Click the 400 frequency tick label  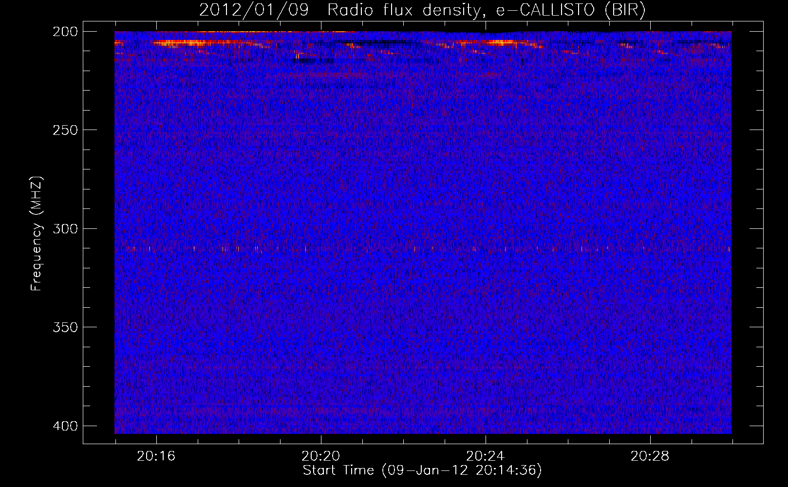(x=65, y=426)
